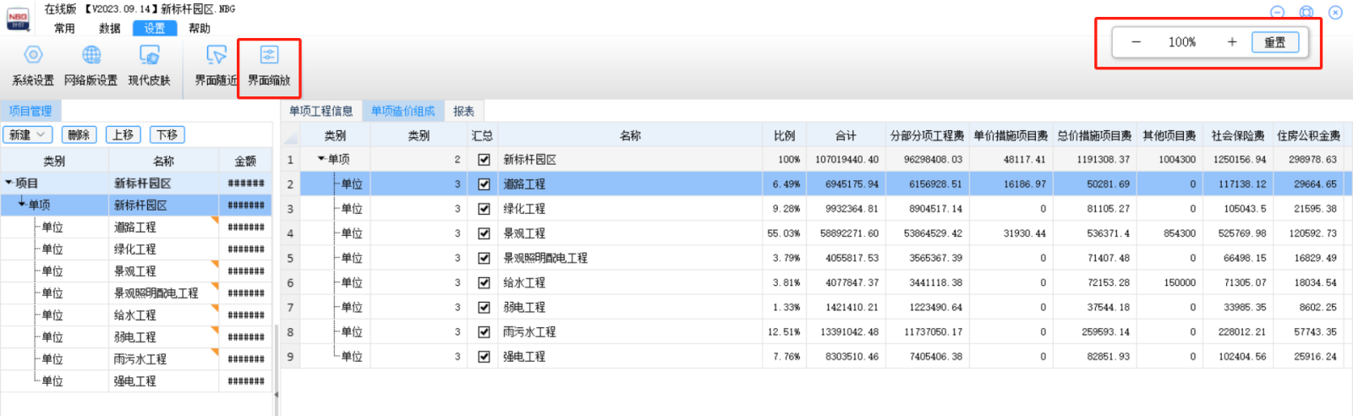Toggle 汇总 checkbox for 给水工程 row
The height and width of the screenshot is (416, 1353).
tap(484, 282)
